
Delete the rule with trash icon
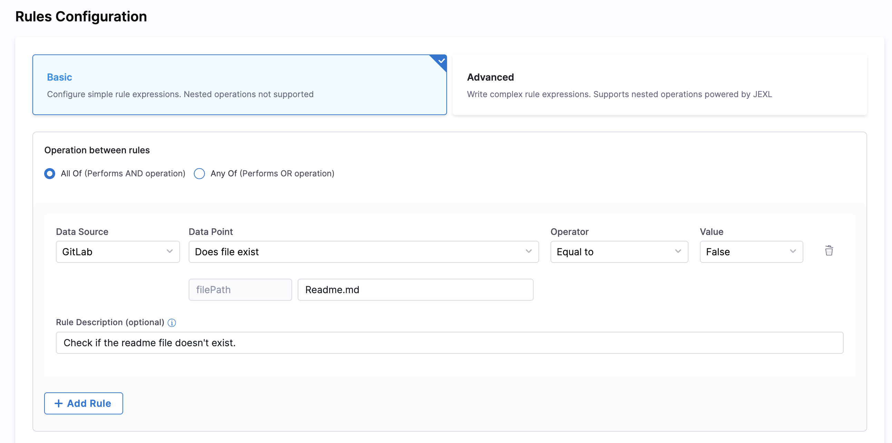(829, 251)
